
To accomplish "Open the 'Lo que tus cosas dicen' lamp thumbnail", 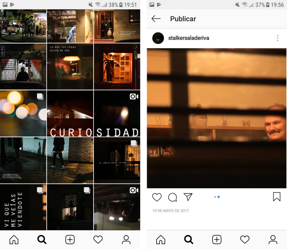I will pos(70,67).
